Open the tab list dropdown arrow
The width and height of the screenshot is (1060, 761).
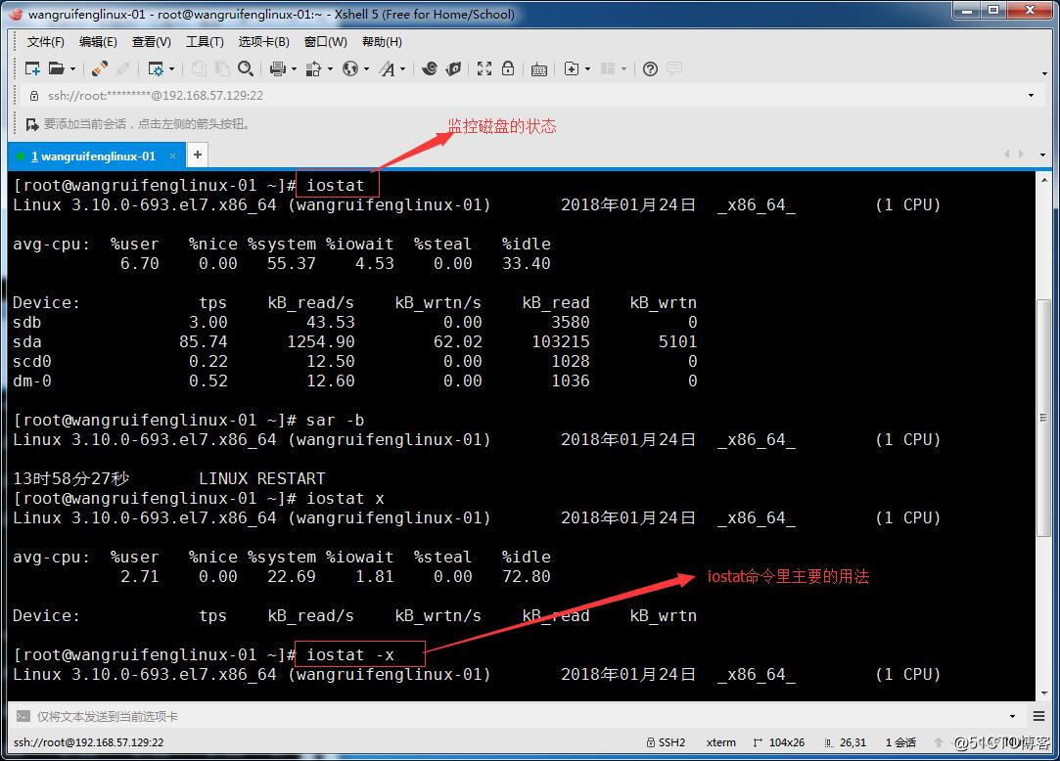click(1042, 155)
